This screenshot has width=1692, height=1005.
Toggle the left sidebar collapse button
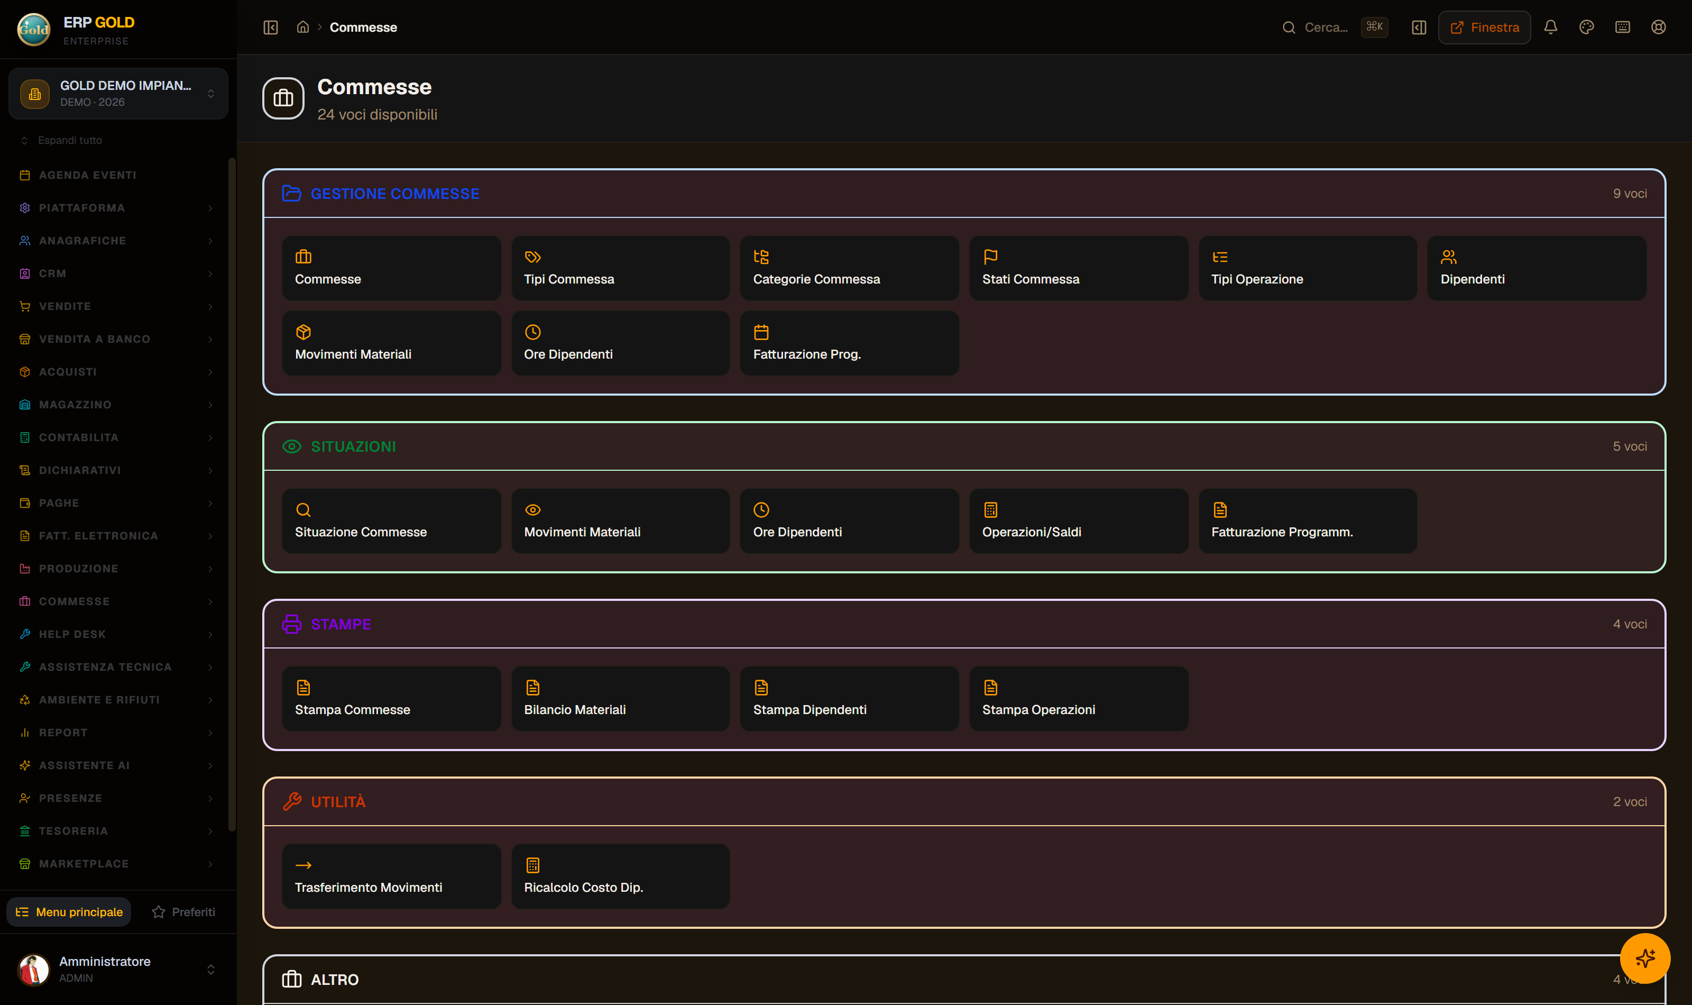click(271, 27)
